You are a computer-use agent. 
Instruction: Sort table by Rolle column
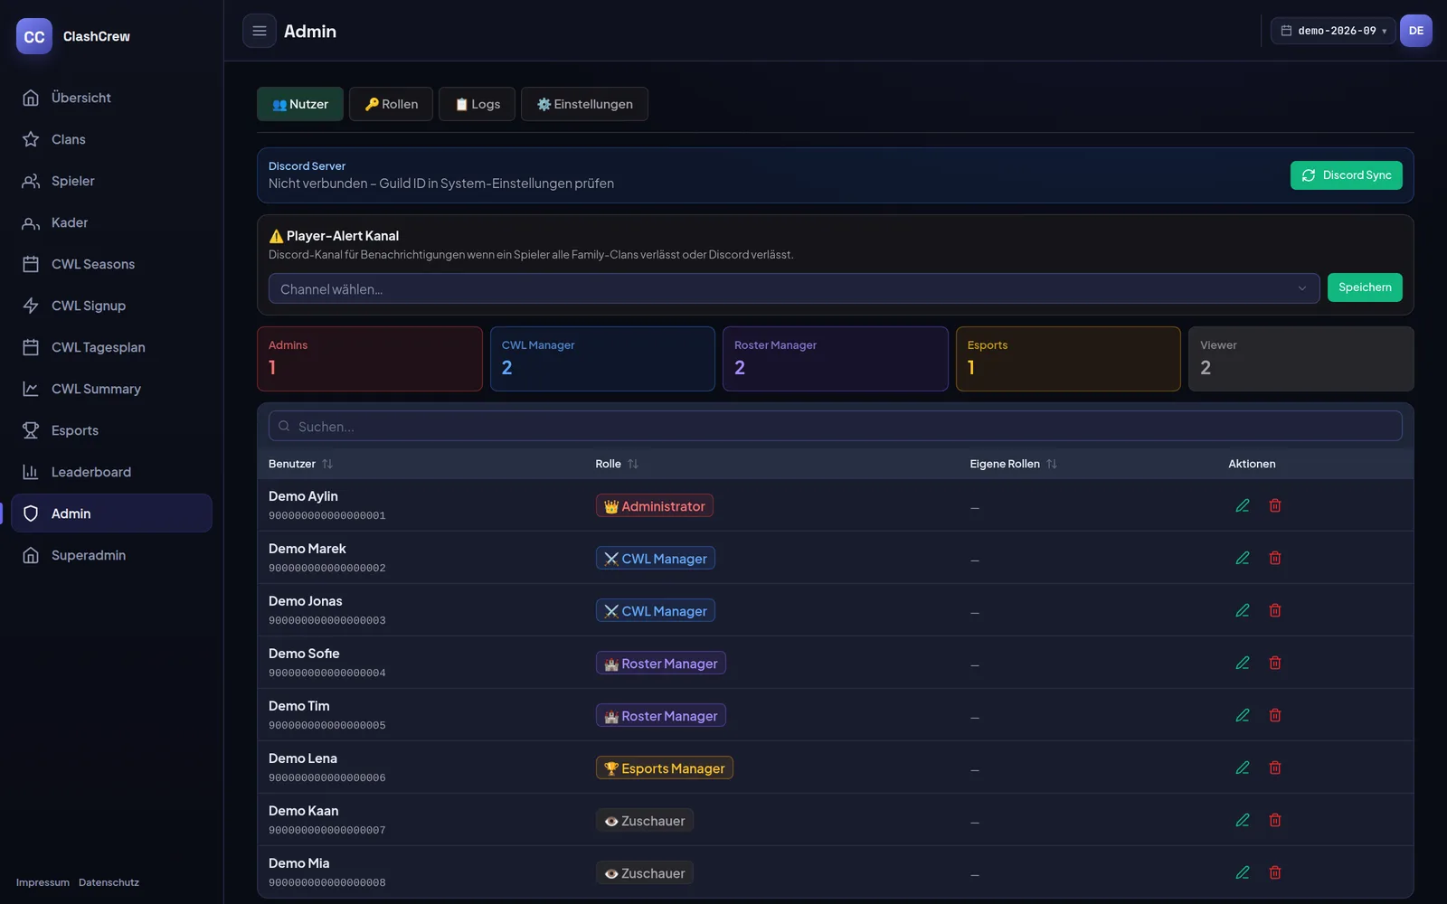click(x=617, y=464)
